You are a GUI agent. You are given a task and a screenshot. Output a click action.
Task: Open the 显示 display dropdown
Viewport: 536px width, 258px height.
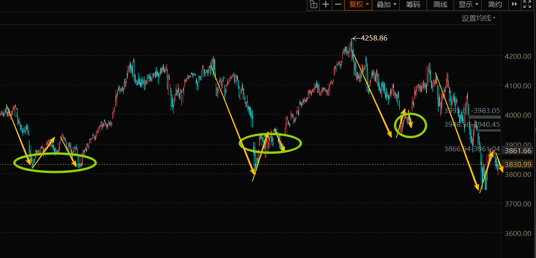(x=467, y=5)
